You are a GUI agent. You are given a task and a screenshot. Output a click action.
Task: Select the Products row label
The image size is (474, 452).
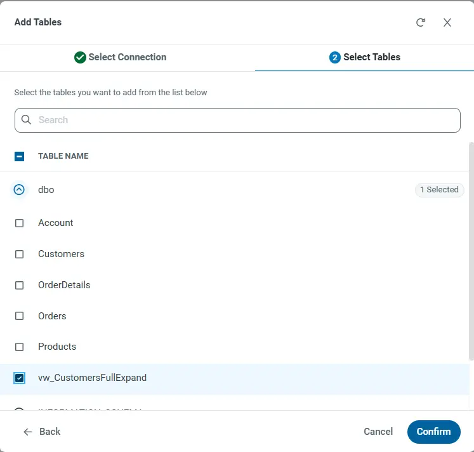(x=57, y=347)
